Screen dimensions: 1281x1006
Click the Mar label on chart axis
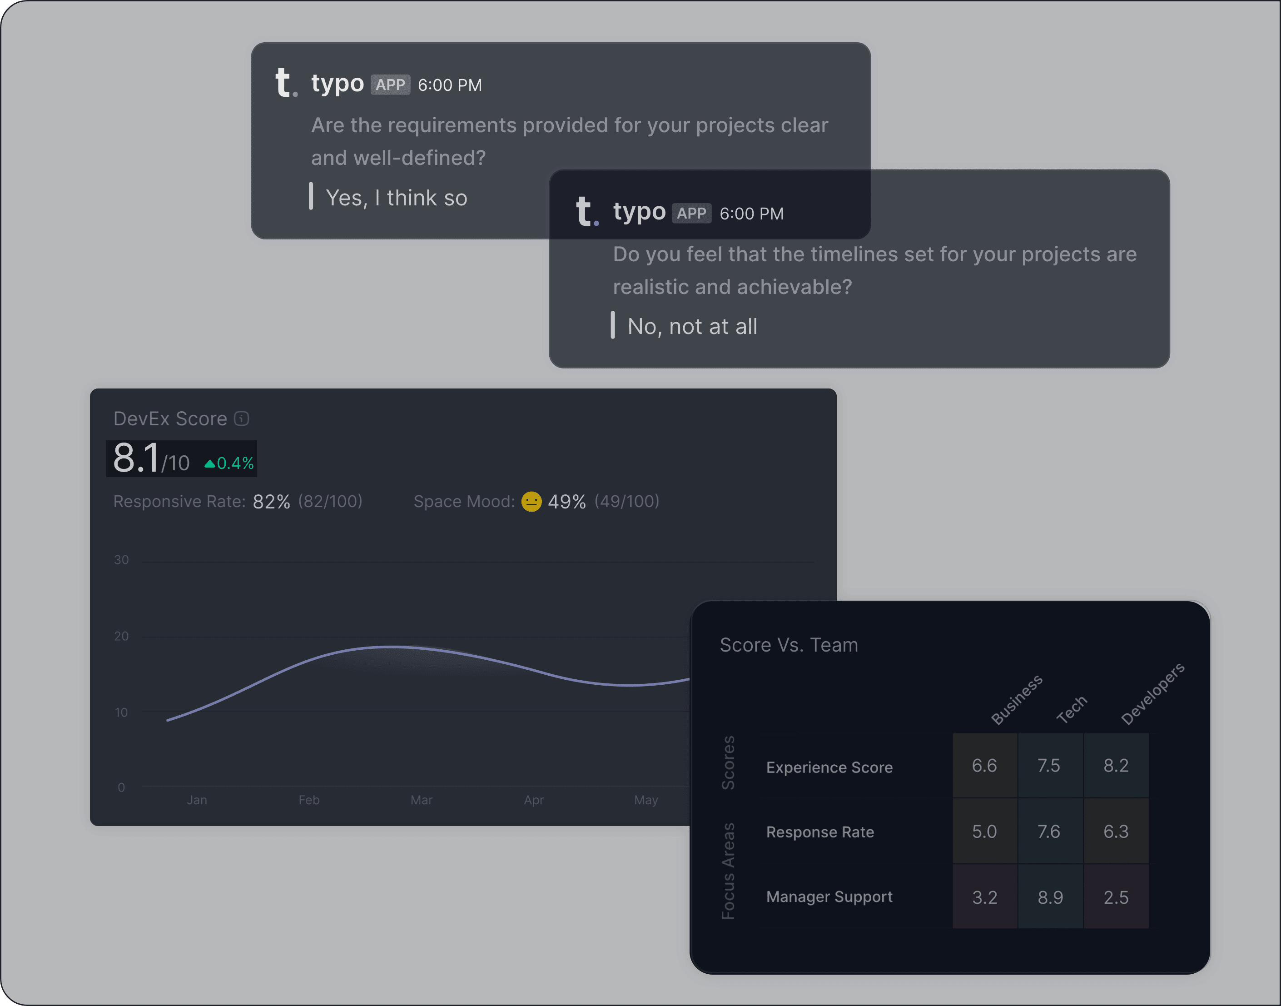[x=421, y=800]
